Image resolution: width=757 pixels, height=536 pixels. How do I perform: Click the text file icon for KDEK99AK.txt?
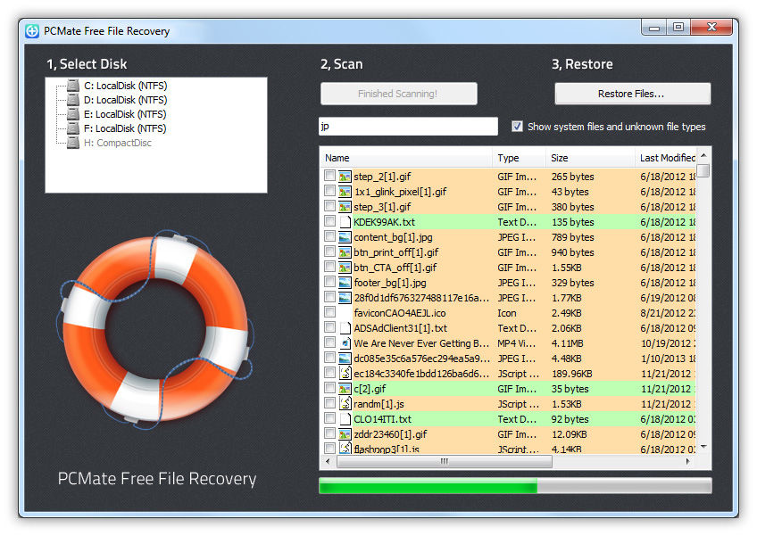(x=345, y=222)
